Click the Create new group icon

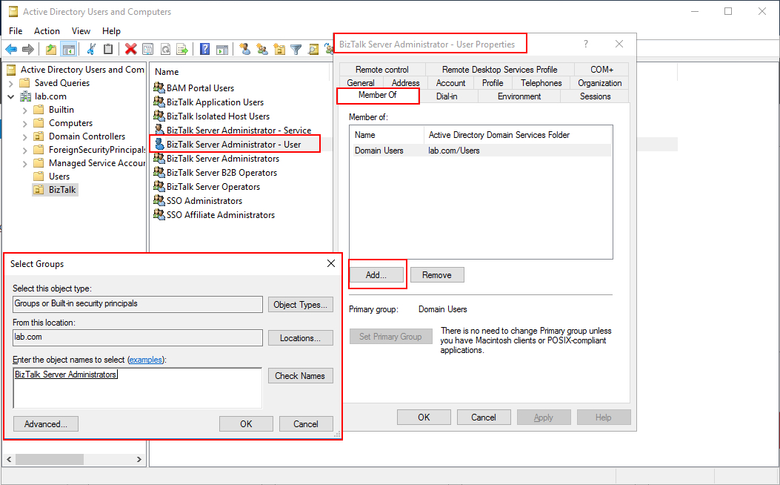262,49
